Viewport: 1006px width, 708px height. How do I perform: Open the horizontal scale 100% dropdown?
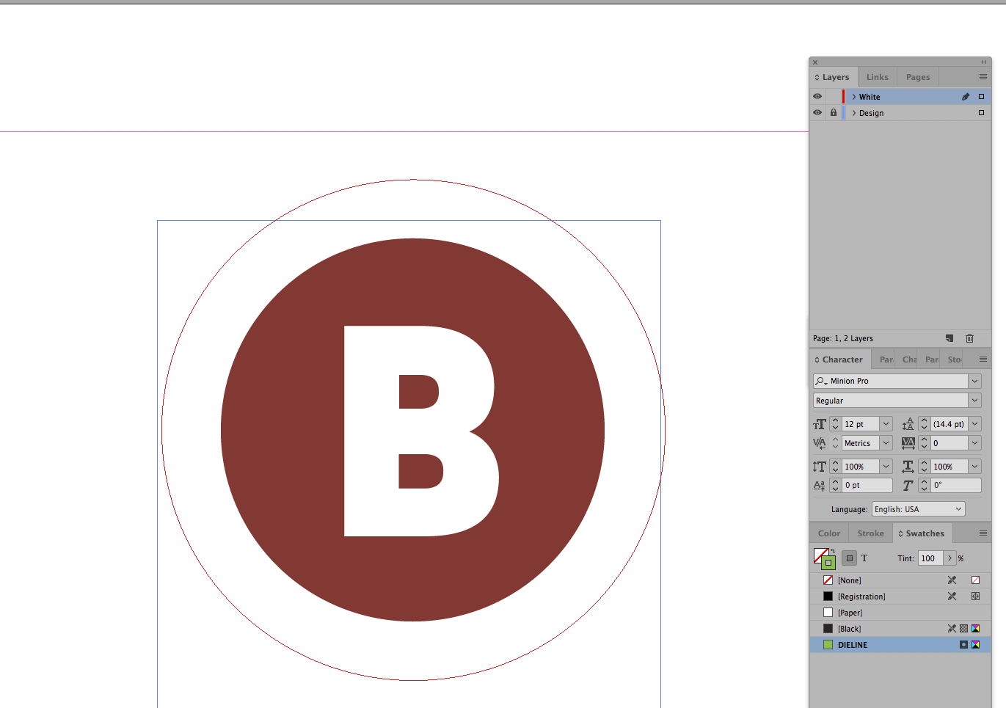[975, 467]
